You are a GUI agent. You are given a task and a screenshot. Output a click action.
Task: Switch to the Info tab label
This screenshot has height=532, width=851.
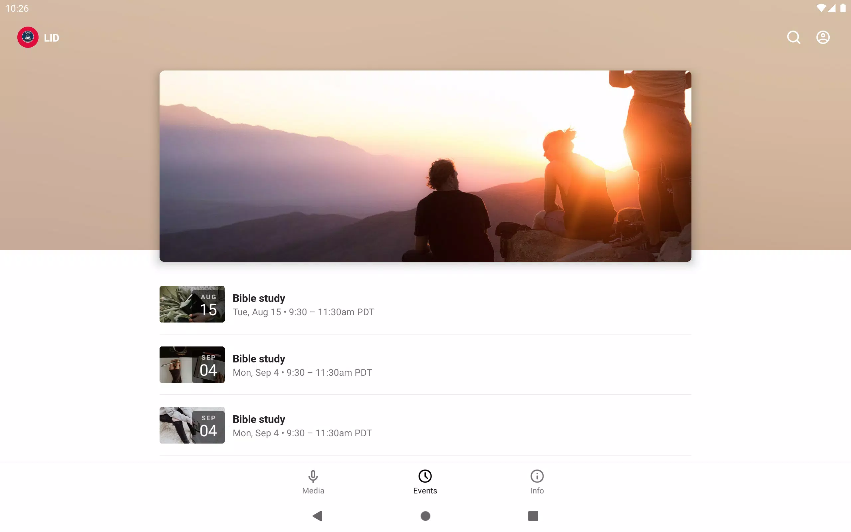[x=537, y=490]
